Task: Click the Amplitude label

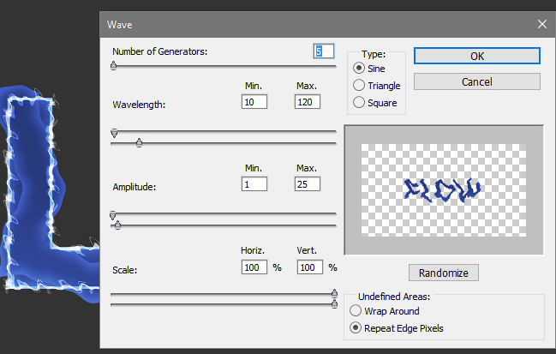Action: pos(135,187)
